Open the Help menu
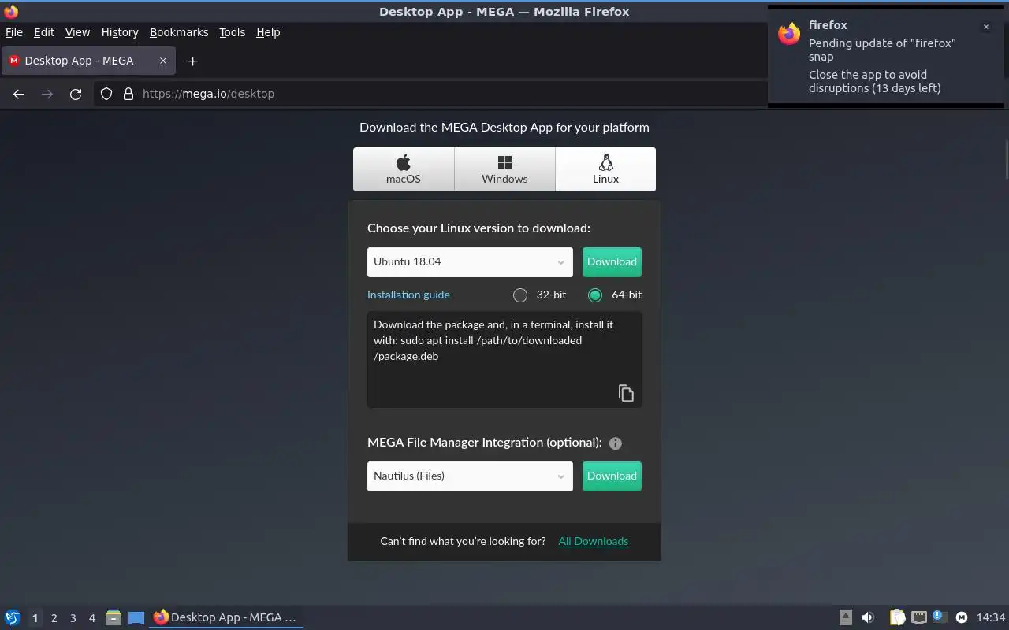 (268, 32)
